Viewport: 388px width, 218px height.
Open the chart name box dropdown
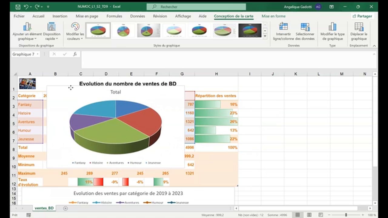point(37,54)
